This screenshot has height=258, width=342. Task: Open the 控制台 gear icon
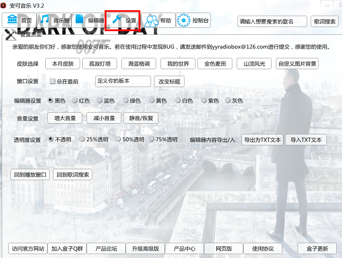tap(184, 20)
